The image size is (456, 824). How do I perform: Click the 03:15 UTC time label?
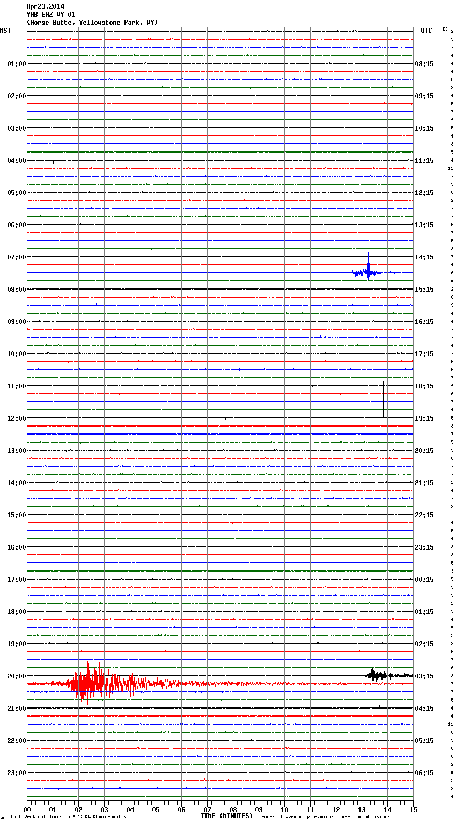pos(424,676)
